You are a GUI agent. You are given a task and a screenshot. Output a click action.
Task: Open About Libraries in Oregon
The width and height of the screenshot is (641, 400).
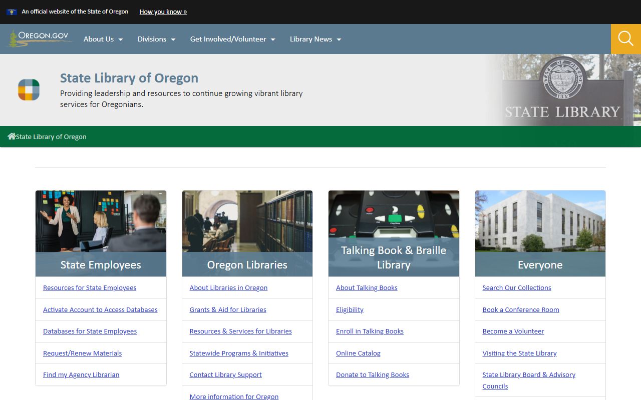229,287
